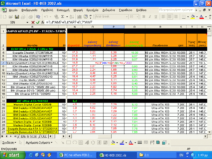Click the Help question mark icon

tap(86, 17)
